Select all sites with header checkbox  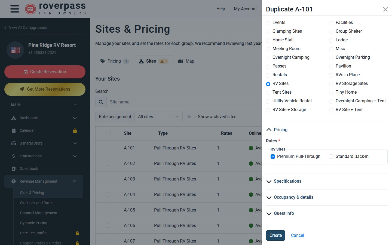(x=108, y=133)
